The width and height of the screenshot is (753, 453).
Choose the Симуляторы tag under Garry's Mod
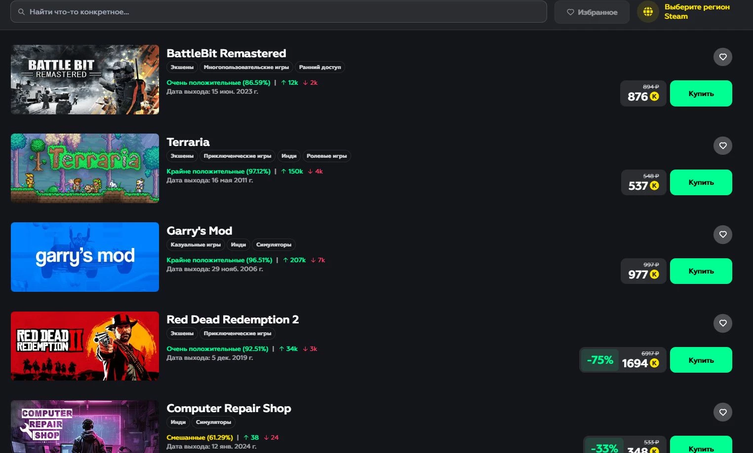(x=274, y=244)
